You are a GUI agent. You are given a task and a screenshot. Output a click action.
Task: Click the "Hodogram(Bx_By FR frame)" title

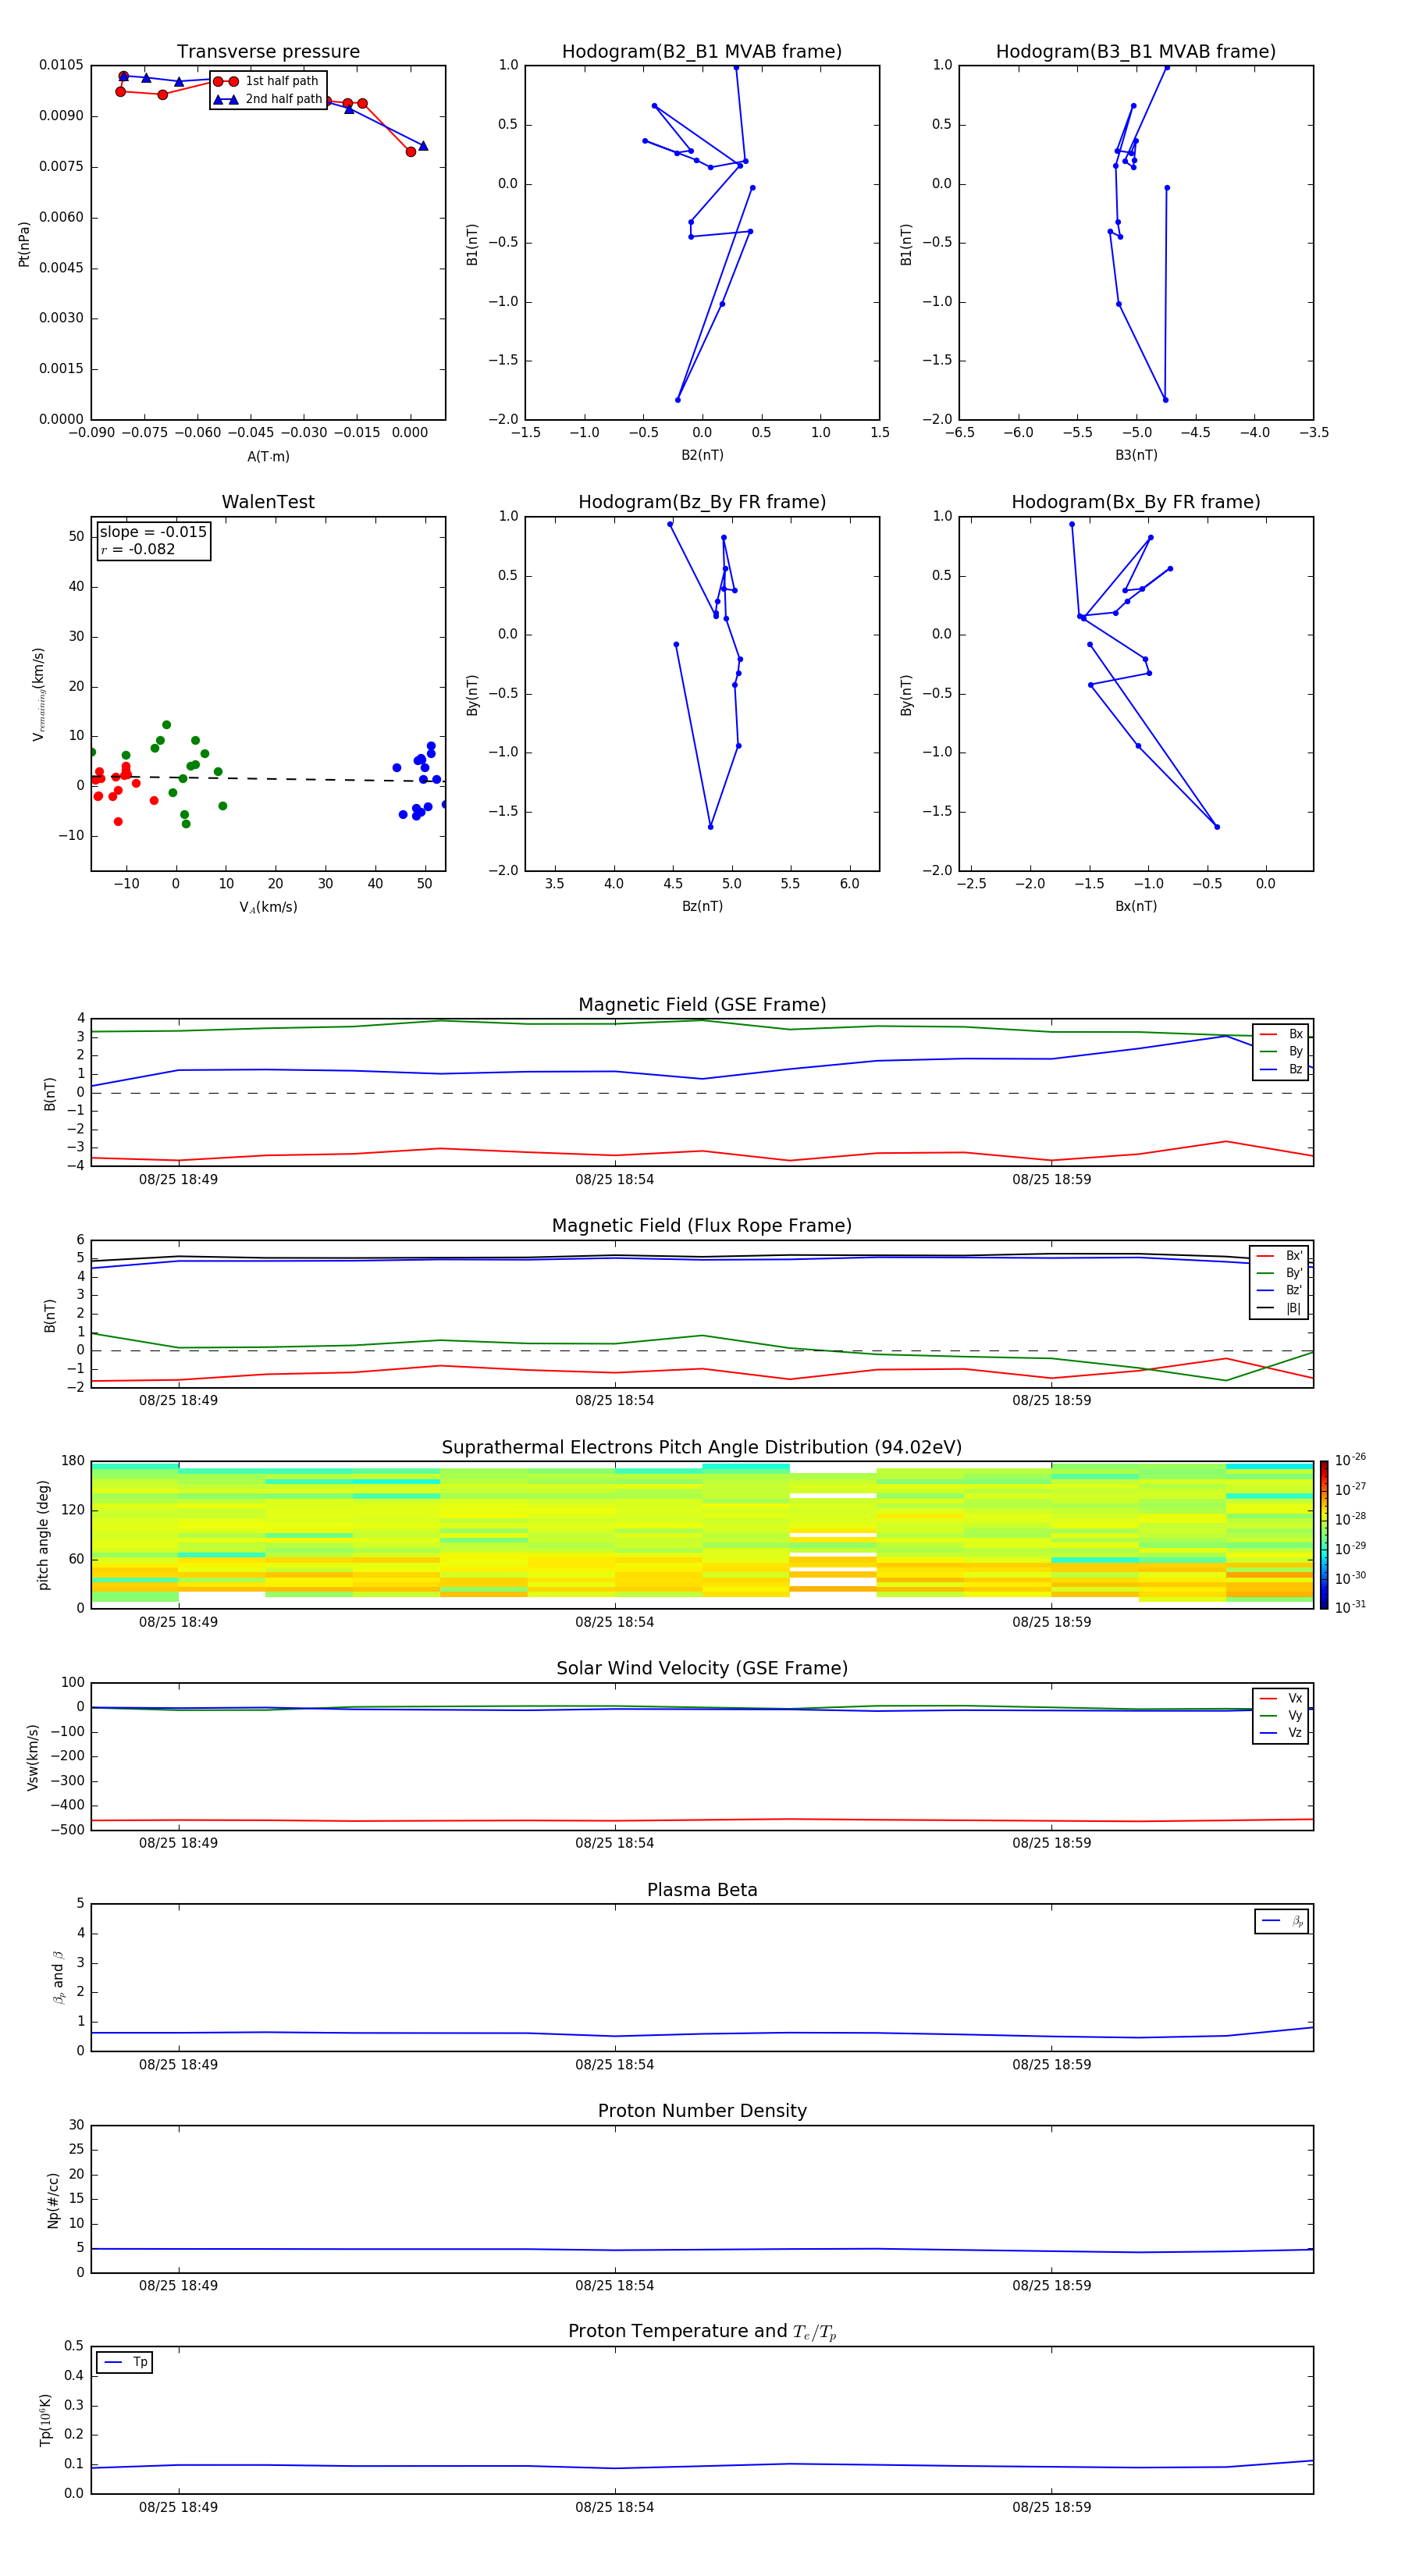(1136, 502)
